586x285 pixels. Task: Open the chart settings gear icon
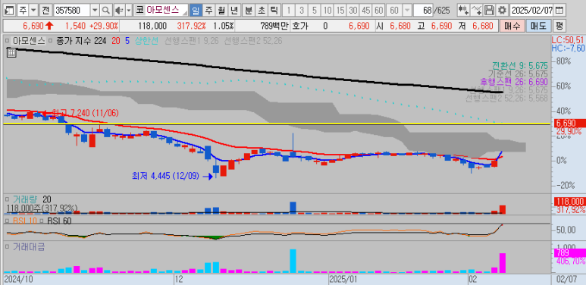[x=503, y=10]
